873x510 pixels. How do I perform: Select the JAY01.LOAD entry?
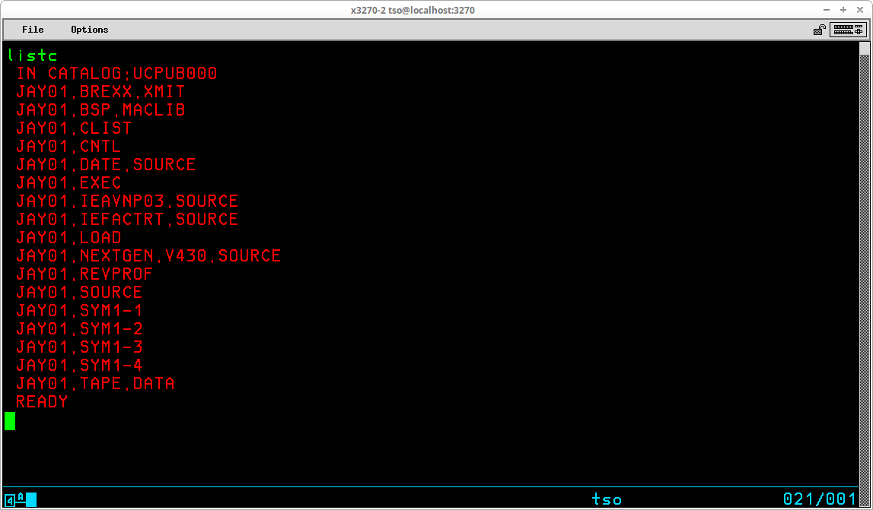click(69, 237)
